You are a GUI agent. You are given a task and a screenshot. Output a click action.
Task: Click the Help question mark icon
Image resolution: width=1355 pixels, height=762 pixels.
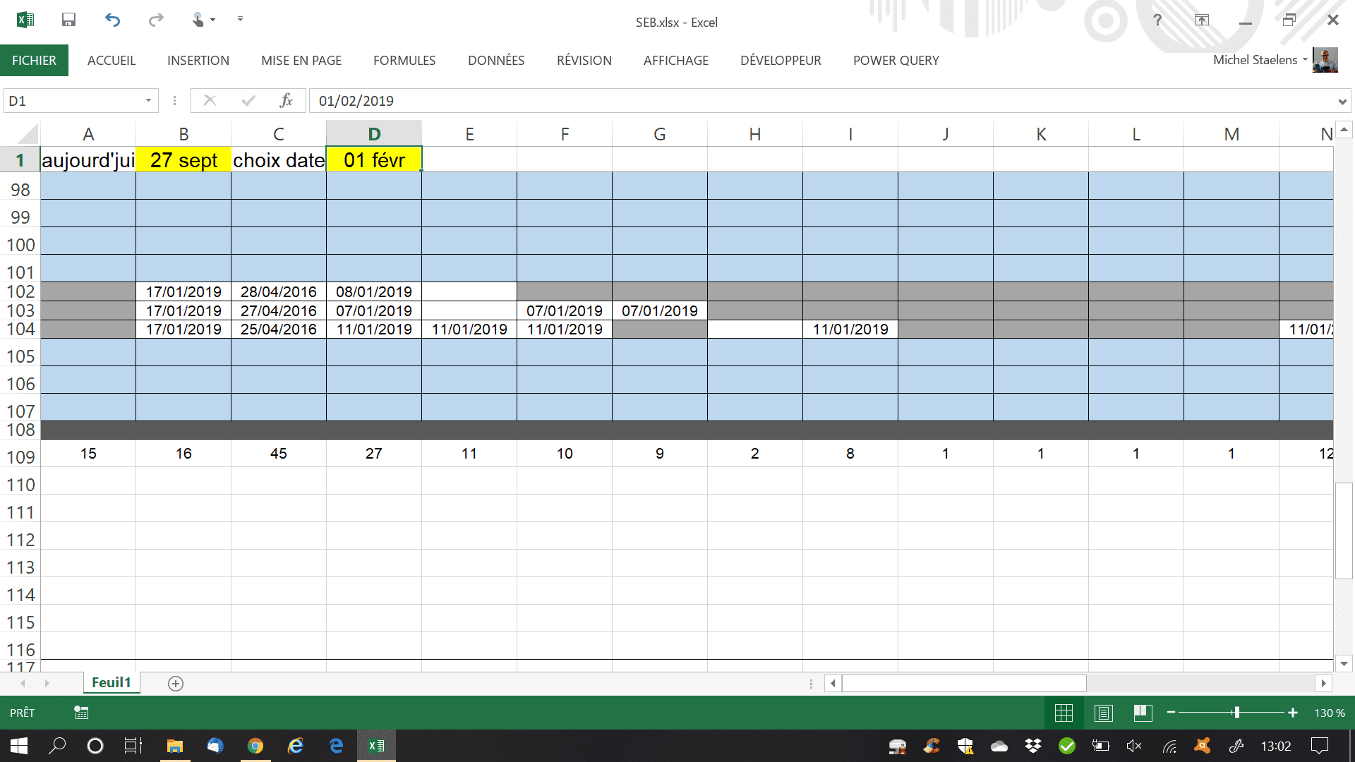pos(1157,20)
